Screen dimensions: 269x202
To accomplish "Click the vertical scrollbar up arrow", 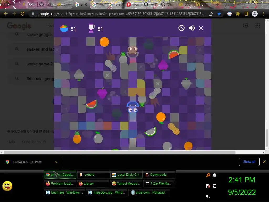I will tap(267, 21).
